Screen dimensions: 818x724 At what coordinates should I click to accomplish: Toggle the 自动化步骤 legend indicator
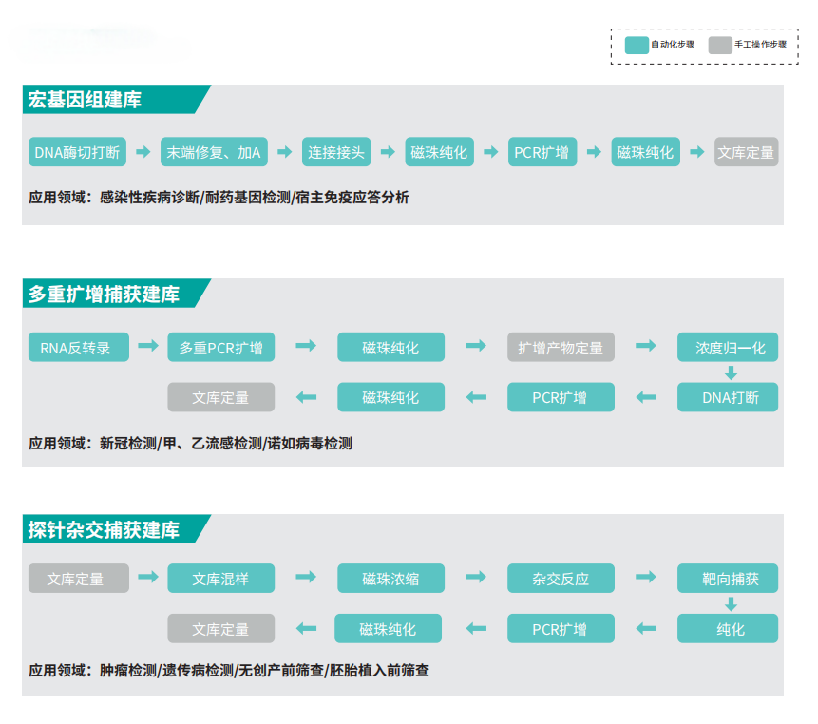(674, 43)
